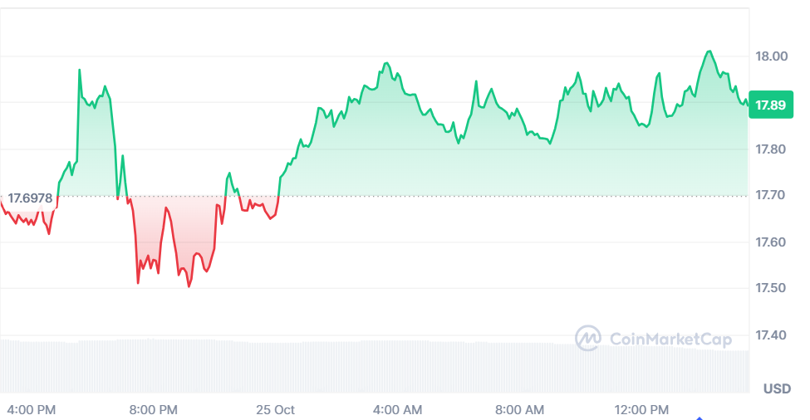Click the 17.70 price axis label
The height and width of the screenshot is (420, 810).
point(771,196)
